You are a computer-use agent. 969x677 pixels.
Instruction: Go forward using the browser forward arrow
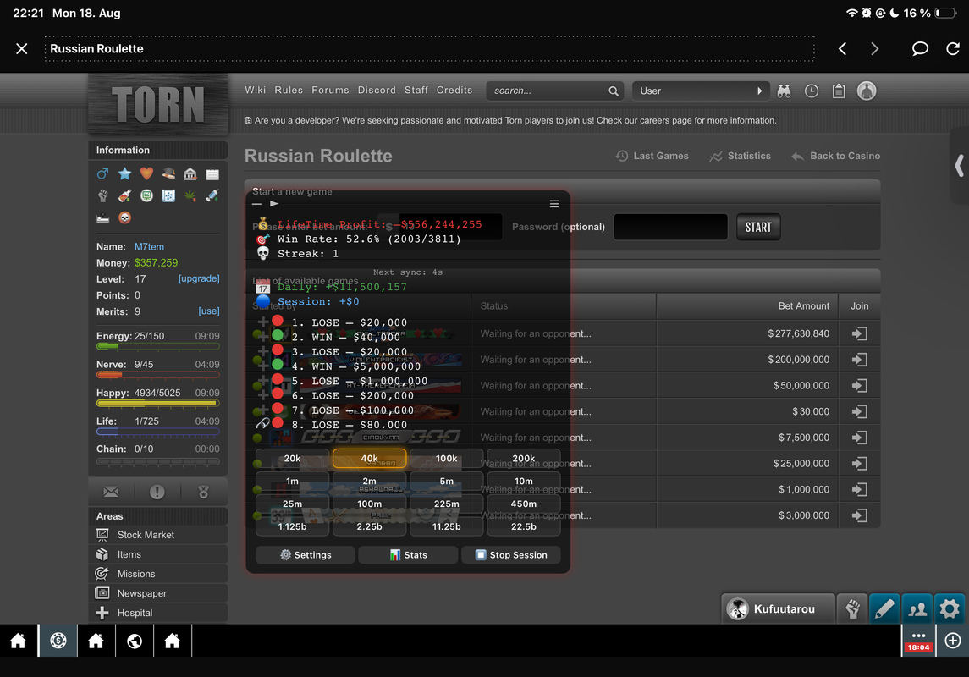874,49
